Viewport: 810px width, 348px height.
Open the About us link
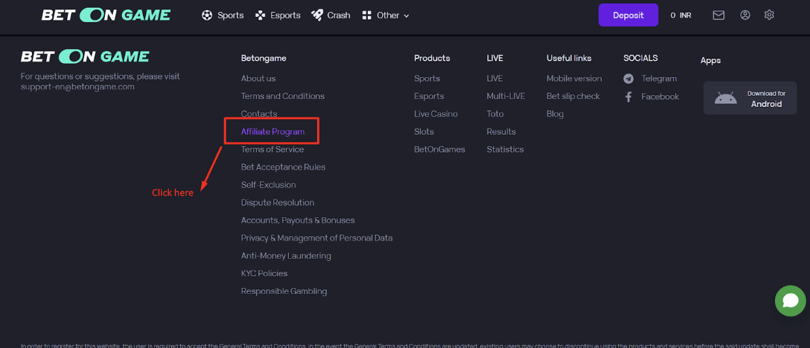pos(258,78)
